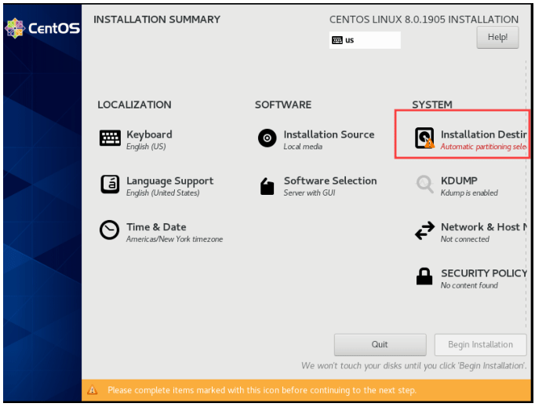The height and width of the screenshot is (407, 535).
Task: Click the Begin Installation button
Action: tap(480, 344)
